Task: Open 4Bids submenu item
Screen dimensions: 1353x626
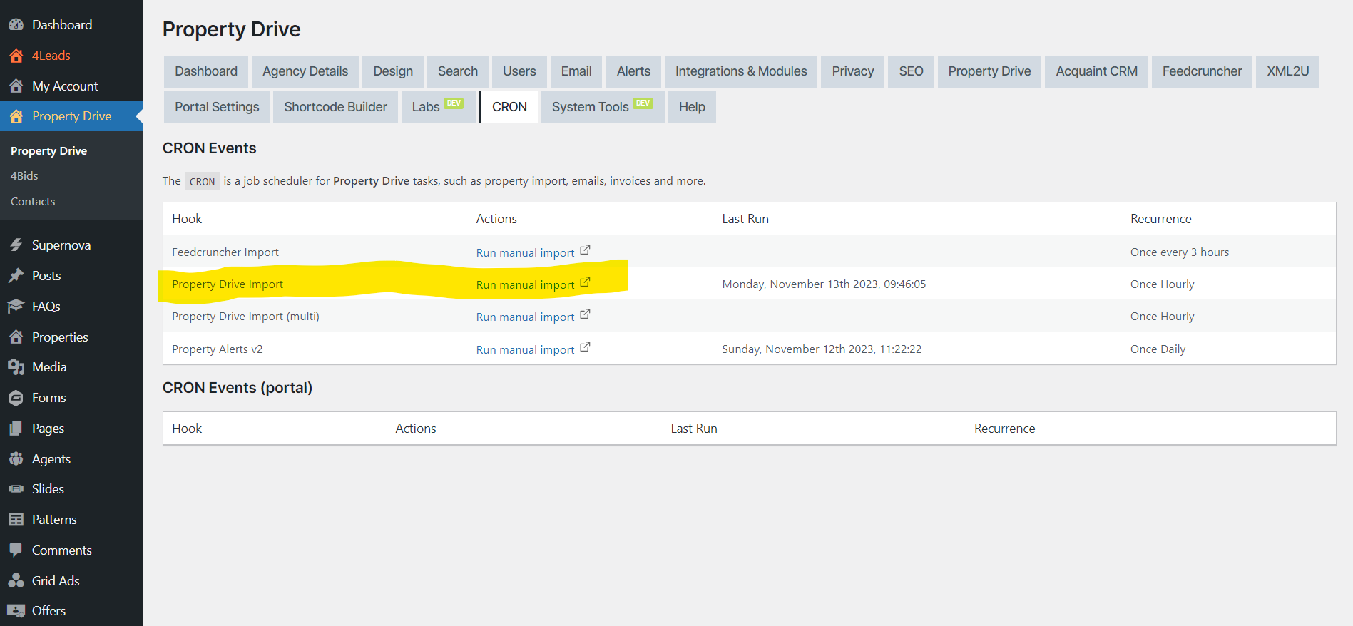Action: click(24, 176)
